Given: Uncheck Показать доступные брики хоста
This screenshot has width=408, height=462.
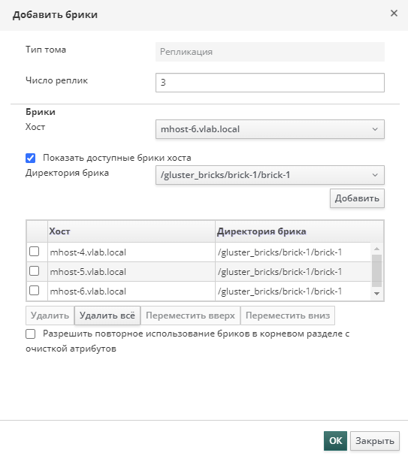Looking at the screenshot, I should pyautogui.click(x=30, y=158).
